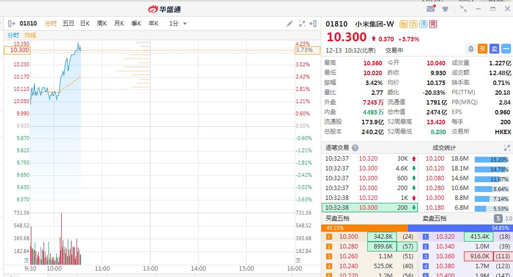This screenshot has height=277, width=513.
Task: Click the highlighted 10:32:38 200-share trade row
Action: pos(370,207)
